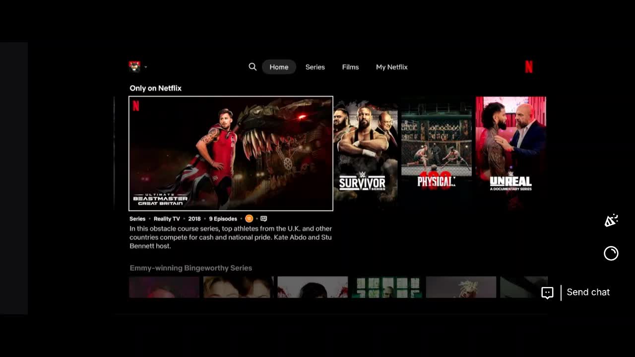Select the Home tab
635x357 pixels.
click(x=279, y=67)
